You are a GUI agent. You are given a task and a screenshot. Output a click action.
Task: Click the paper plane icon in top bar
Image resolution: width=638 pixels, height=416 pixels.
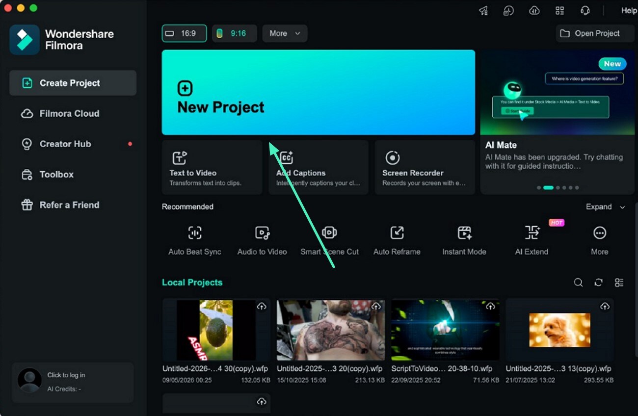point(483,11)
